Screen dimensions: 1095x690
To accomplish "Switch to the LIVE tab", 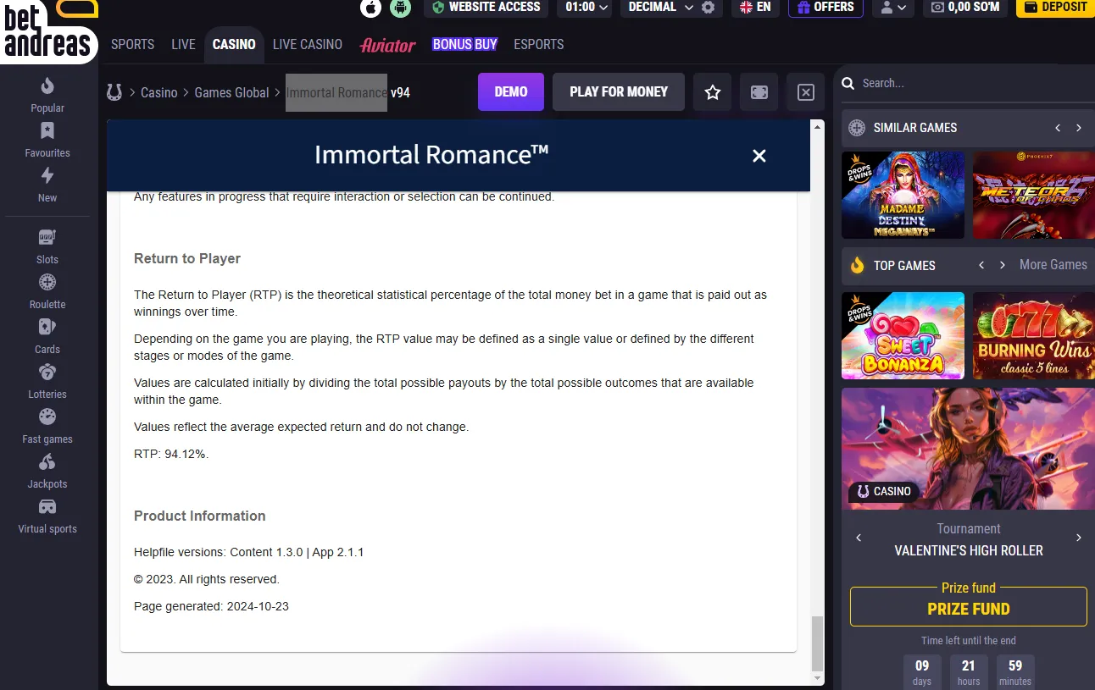I will 183,45.
